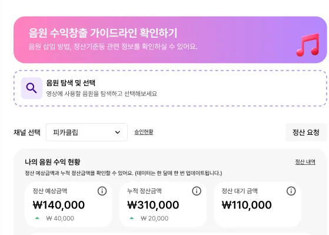The height and width of the screenshot is (235, 329).
Task: Click the 나의 음원 수익 현황 heading
Action: [x=52, y=162]
